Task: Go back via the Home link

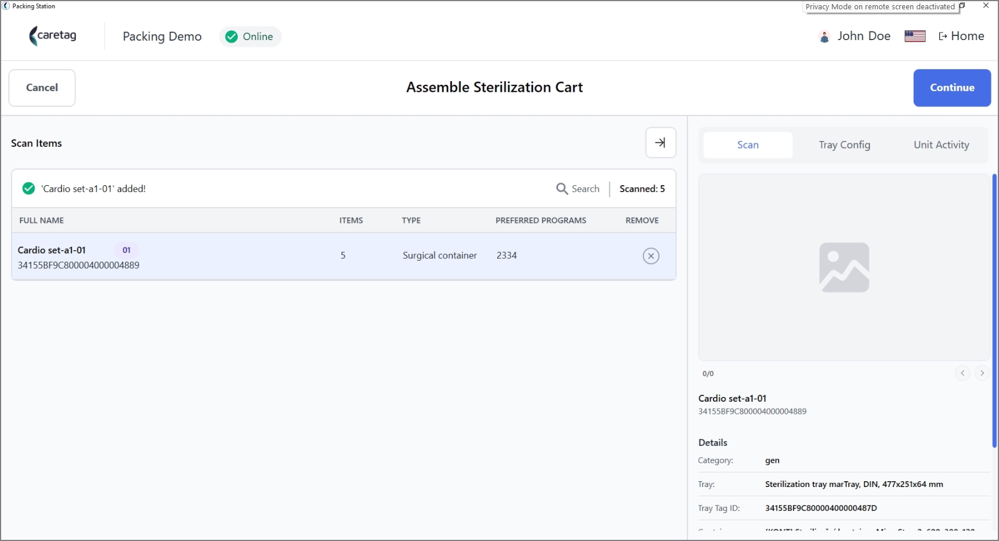Action: [x=961, y=36]
